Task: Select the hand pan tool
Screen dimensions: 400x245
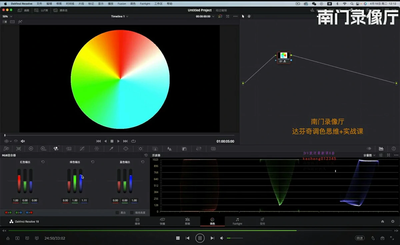Action: coord(249,16)
